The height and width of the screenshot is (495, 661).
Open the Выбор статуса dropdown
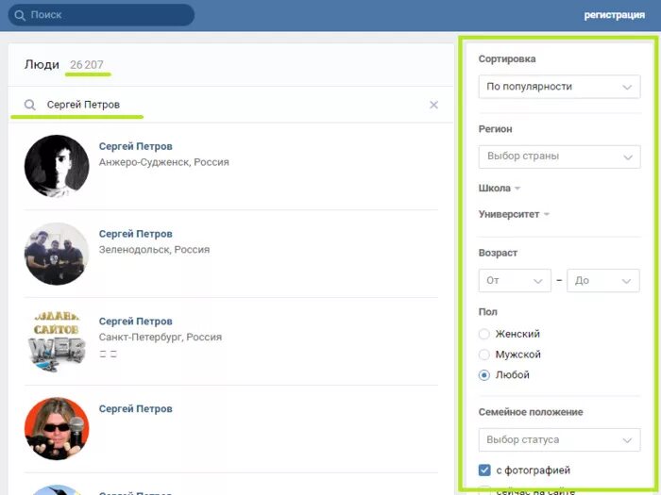[559, 440]
